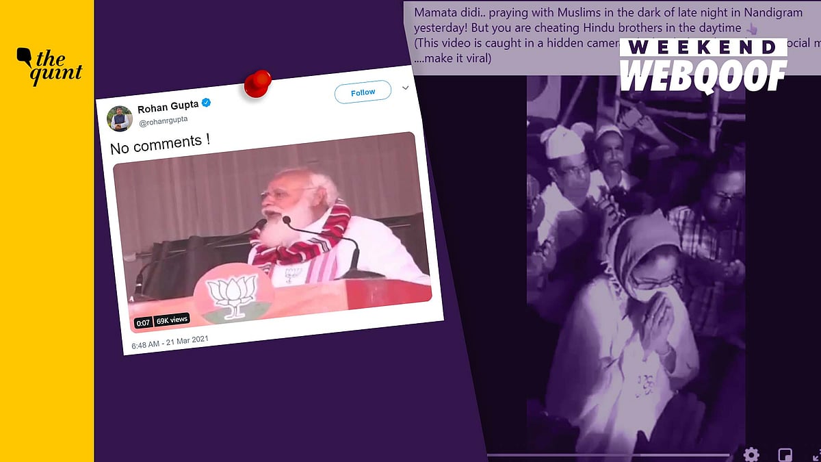Click the verified badge beside Rohan Gupta
Image resolution: width=821 pixels, height=462 pixels.
(206, 103)
